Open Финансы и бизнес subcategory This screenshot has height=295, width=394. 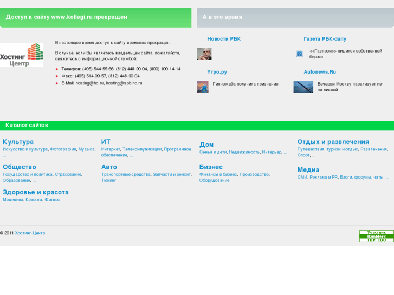coord(218,174)
